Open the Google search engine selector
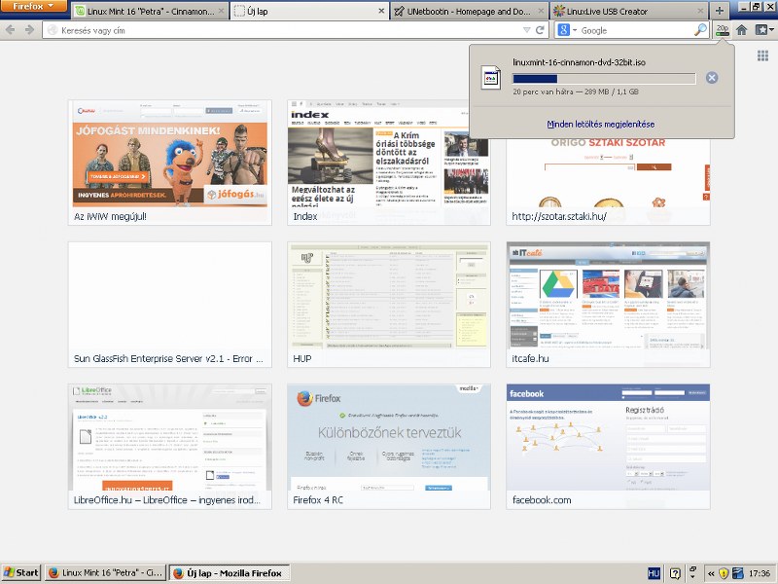Screen dimensions: 778x584 coord(567,30)
